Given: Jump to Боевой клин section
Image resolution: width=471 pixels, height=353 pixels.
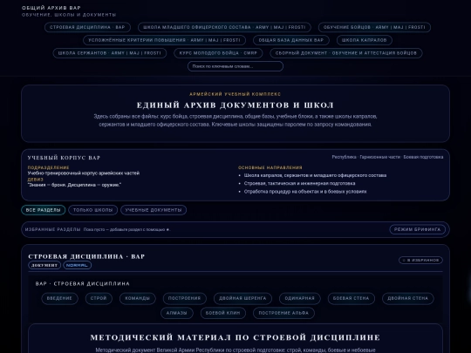Looking at the screenshot, I should coord(223,313).
